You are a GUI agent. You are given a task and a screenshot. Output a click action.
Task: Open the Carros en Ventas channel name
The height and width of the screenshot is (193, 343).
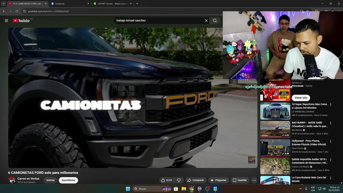28,179
